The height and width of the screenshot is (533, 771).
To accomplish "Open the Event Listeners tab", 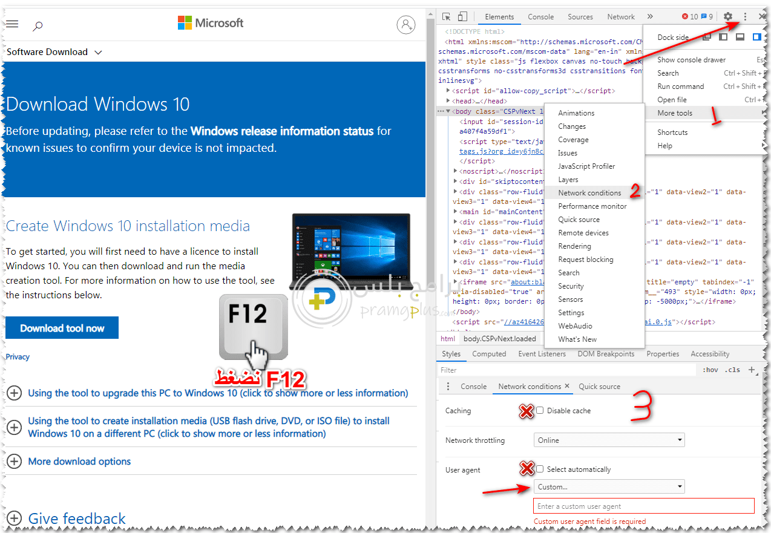I will click(542, 354).
